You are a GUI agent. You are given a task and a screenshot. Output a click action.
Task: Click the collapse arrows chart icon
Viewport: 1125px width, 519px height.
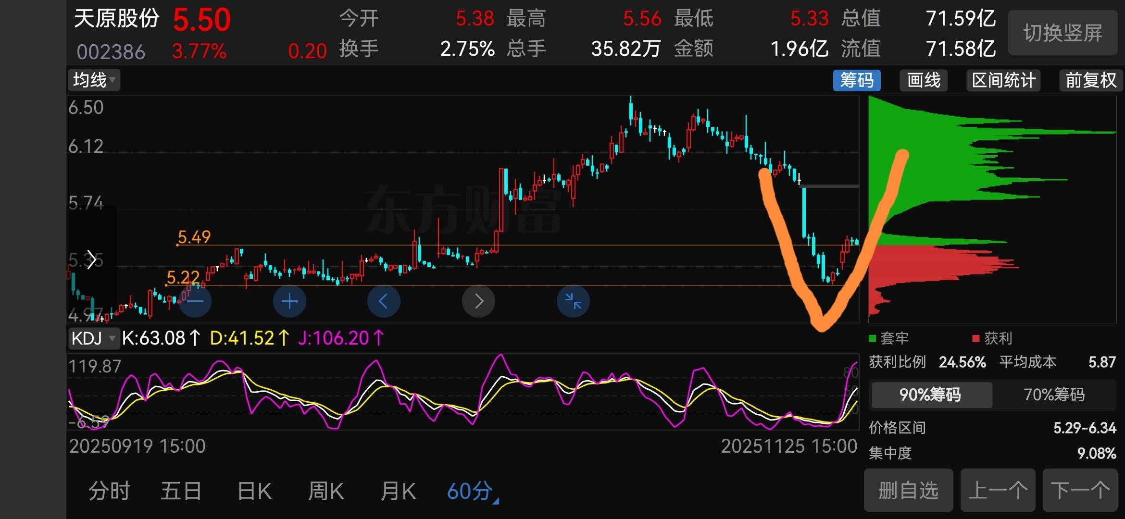[x=573, y=301]
